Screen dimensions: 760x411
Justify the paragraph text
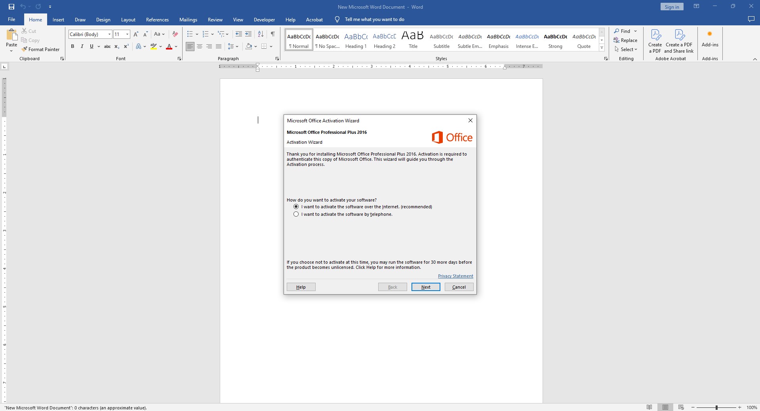[219, 46]
